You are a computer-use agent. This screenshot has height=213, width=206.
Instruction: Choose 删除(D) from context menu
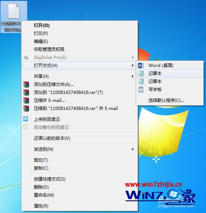(80, 187)
